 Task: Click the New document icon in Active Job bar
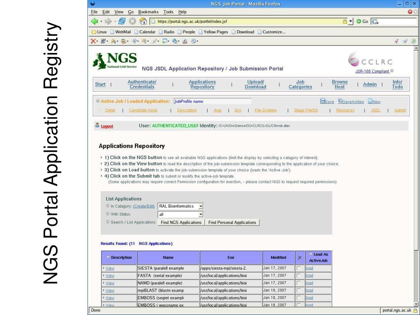pyautogui.click(x=370, y=101)
